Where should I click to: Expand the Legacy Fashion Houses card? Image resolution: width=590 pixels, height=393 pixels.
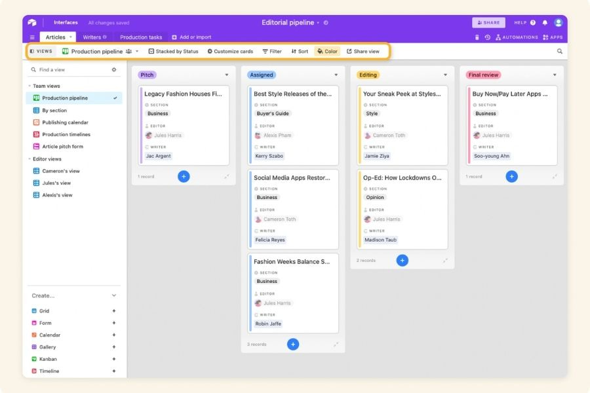point(184,94)
